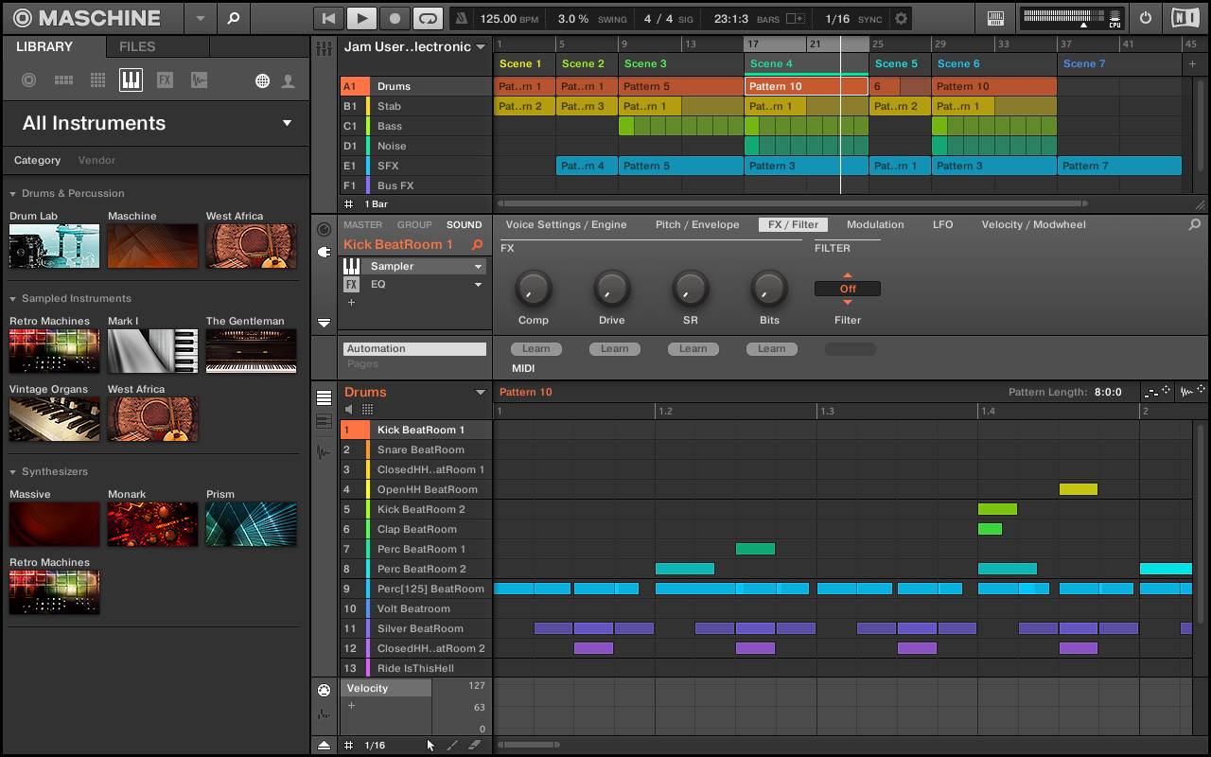Click the quick browse magnifier next to Kick BeatRoom 1

click(478, 245)
